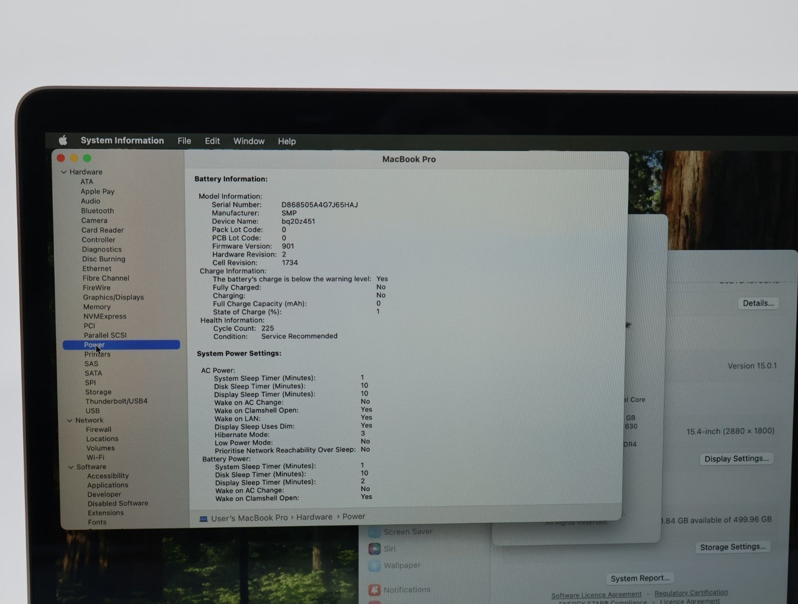798x604 pixels.
Task: Open the Software Licence Agreement link
Action: [x=596, y=595]
